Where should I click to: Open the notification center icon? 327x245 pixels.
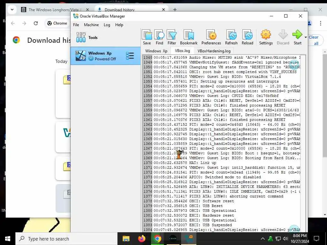tap(316, 239)
